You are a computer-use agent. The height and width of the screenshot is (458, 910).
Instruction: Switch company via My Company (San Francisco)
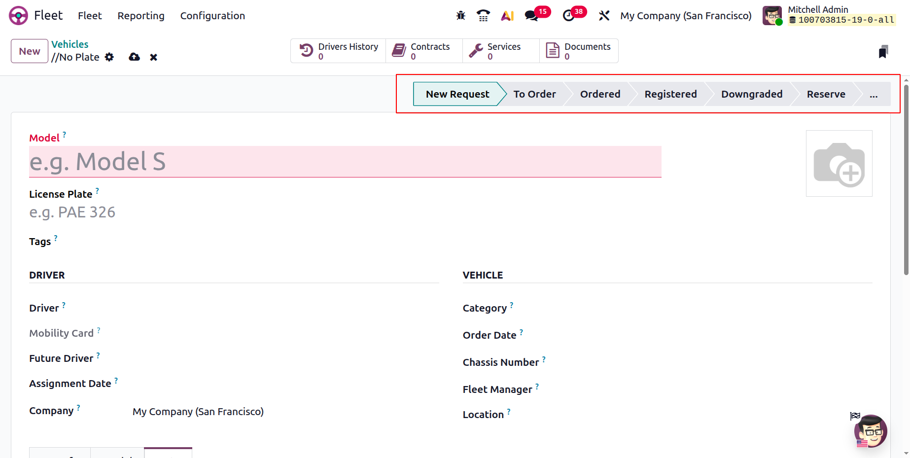coord(686,16)
